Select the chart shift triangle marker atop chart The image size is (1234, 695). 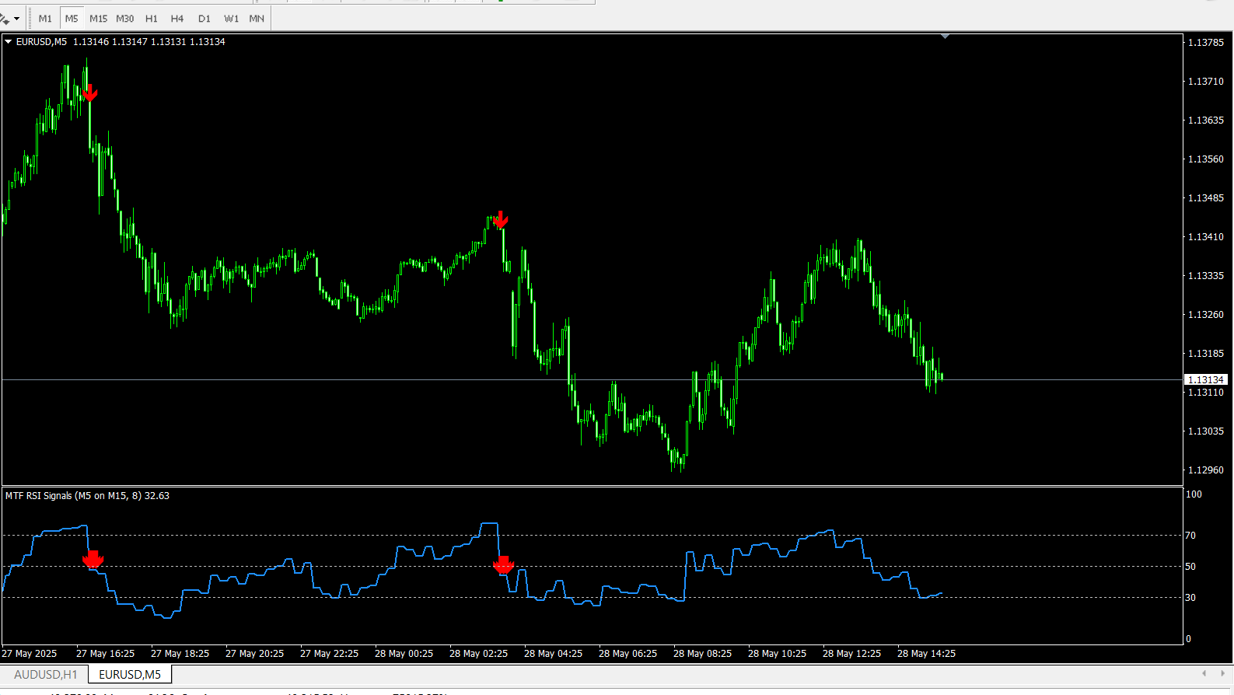click(x=945, y=36)
